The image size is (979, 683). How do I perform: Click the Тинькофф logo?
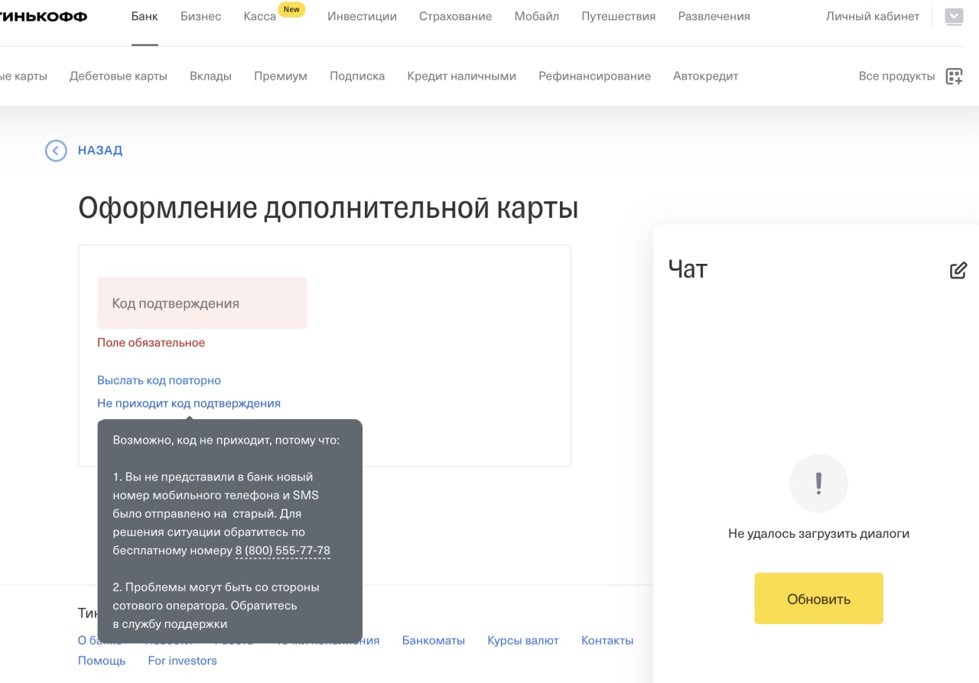pos(43,17)
